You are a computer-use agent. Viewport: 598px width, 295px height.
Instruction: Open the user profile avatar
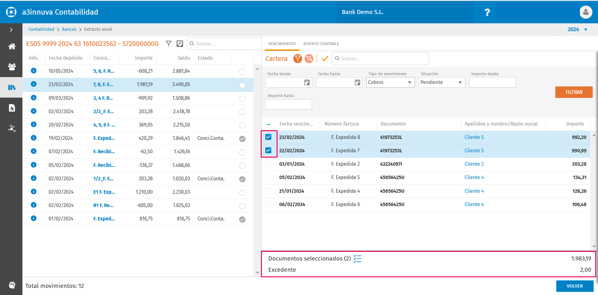(x=586, y=12)
